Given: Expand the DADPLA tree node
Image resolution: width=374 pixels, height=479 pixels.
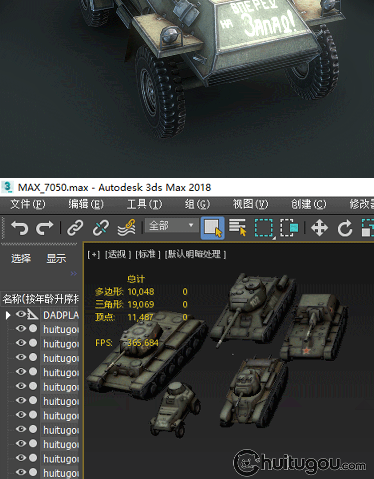Looking at the screenshot, I should pyautogui.click(x=8, y=315).
